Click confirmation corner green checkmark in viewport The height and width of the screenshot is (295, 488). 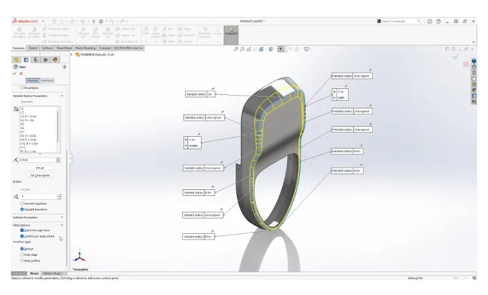click(x=456, y=57)
